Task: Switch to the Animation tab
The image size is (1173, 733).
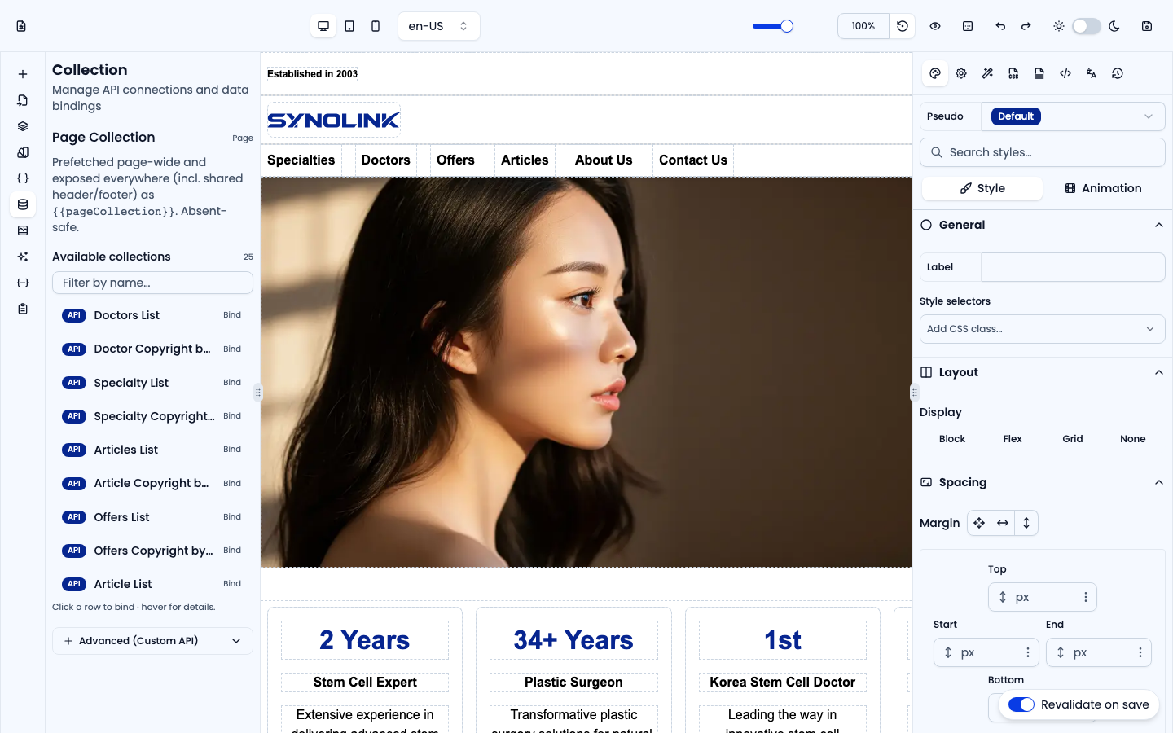Action: click(1103, 188)
